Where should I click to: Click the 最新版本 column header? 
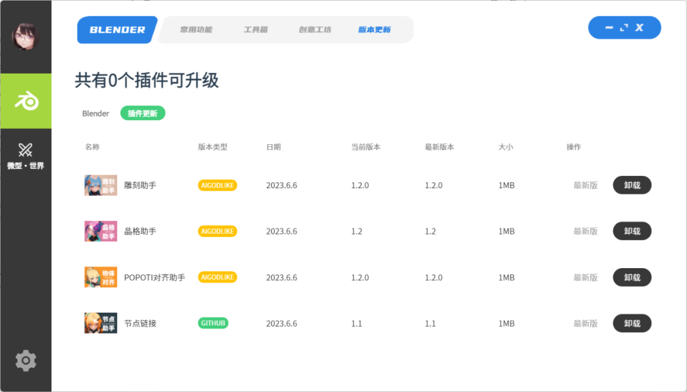[440, 147]
